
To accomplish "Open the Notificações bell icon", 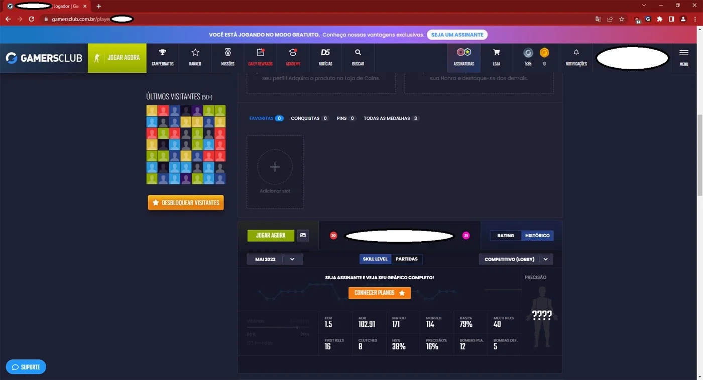I will tap(576, 52).
